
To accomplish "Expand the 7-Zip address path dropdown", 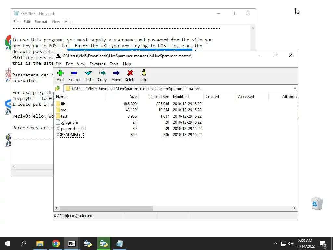I will point(295,89).
